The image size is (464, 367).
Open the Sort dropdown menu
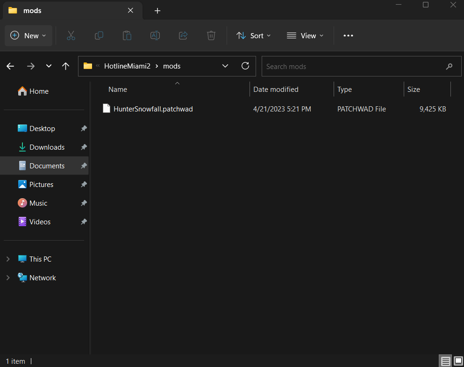click(x=253, y=35)
